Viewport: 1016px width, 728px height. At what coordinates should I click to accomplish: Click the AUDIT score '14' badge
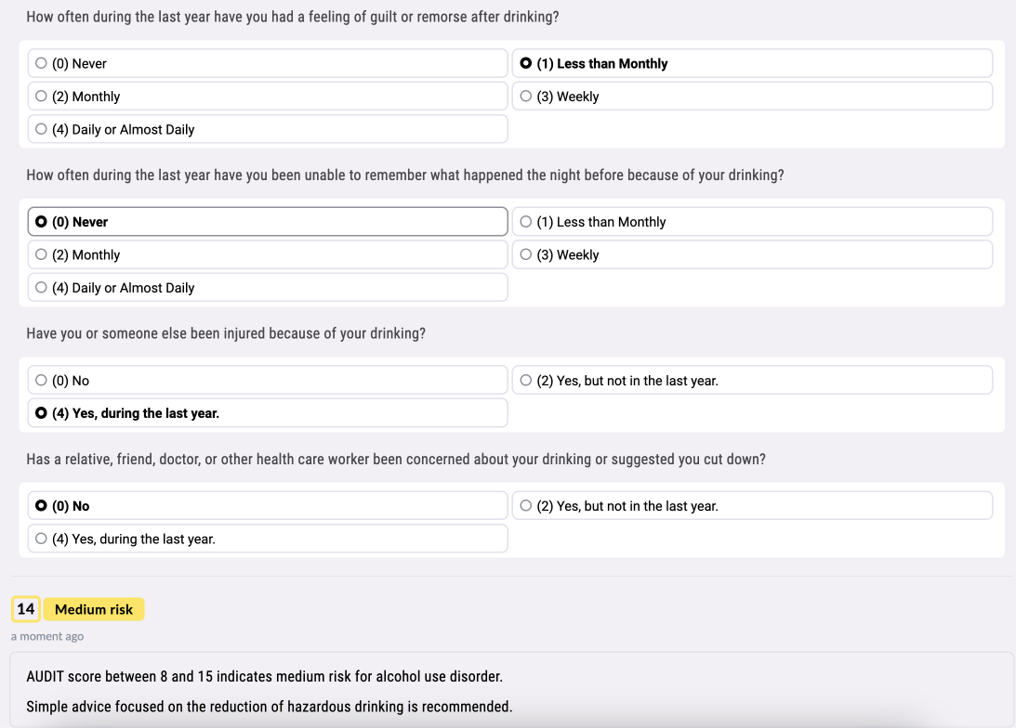24,608
